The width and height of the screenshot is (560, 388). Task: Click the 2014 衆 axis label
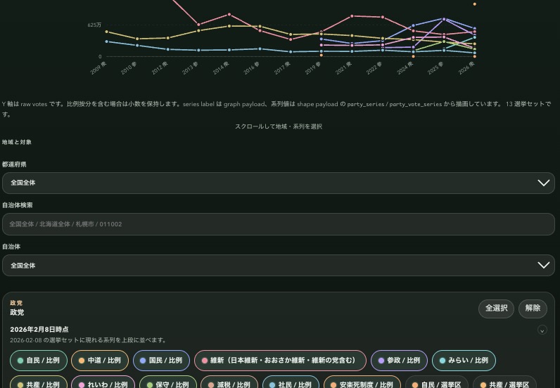[221, 67]
